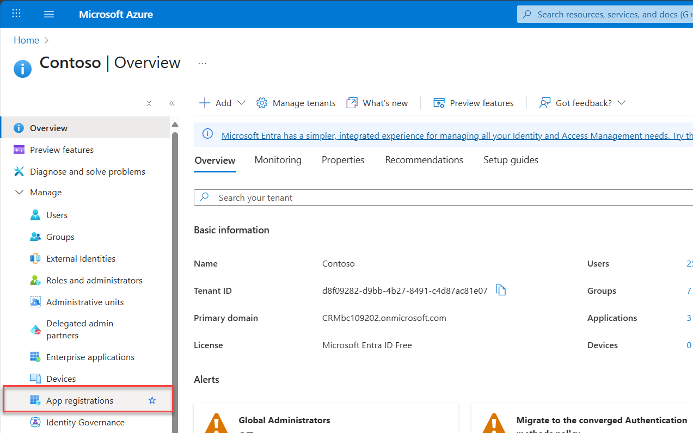This screenshot has height=433, width=693.
Task: Open the ellipsis more options next to Overview
Action: point(202,63)
